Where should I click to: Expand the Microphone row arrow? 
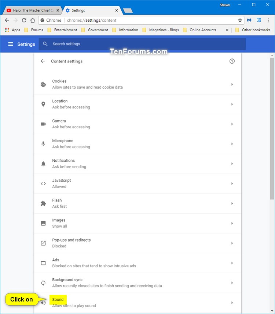[x=232, y=144]
